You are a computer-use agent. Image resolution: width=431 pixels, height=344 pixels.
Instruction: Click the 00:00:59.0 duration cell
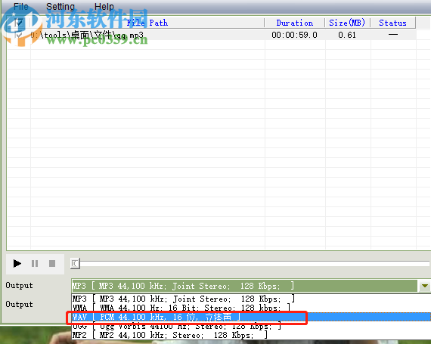point(294,36)
